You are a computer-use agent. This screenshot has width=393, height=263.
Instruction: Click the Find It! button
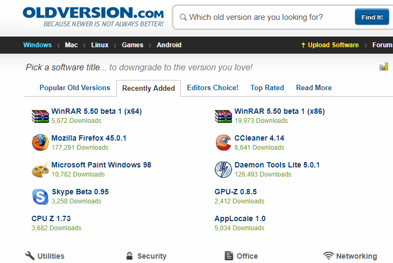(x=372, y=17)
